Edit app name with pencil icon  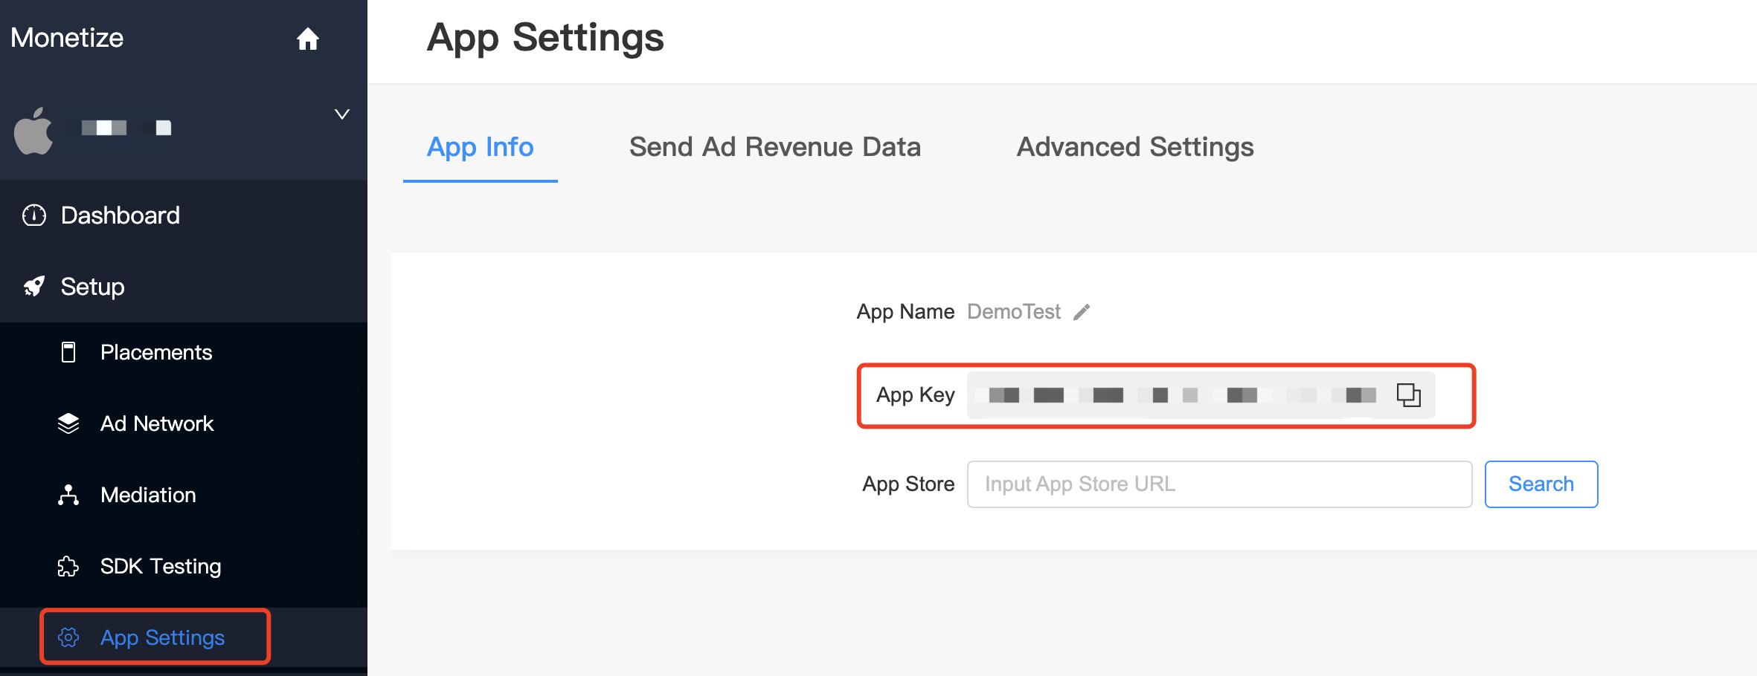(1082, 312)
